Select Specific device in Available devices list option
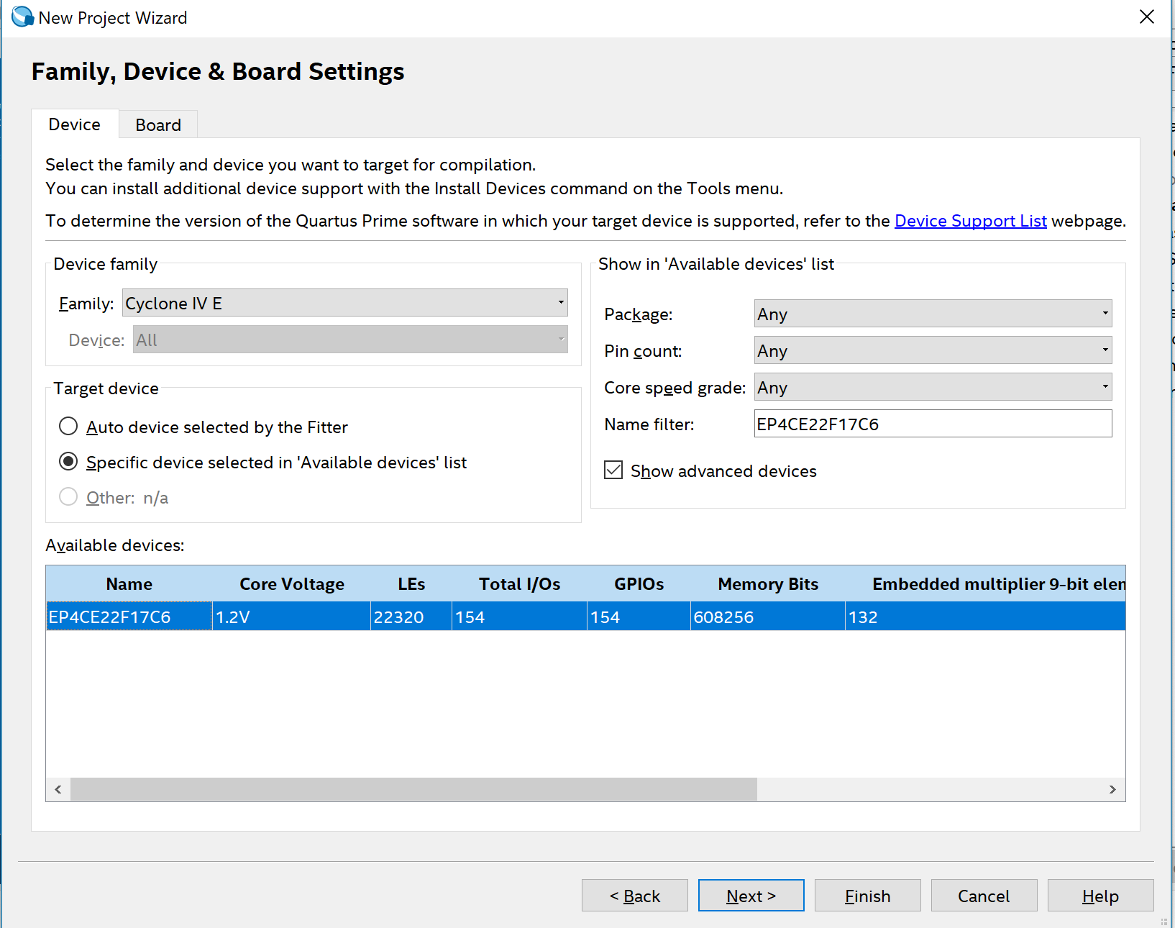1175x928 pixels. tap(68, 462)
